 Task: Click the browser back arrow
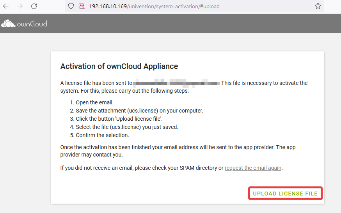(x=6, y=6)
